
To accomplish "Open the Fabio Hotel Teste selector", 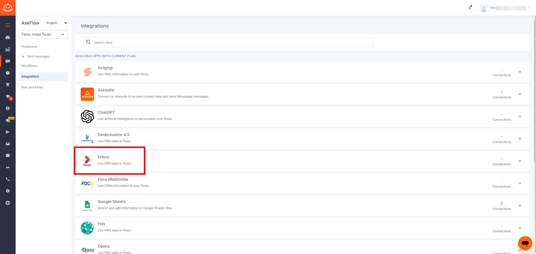I will pos(43,34).
